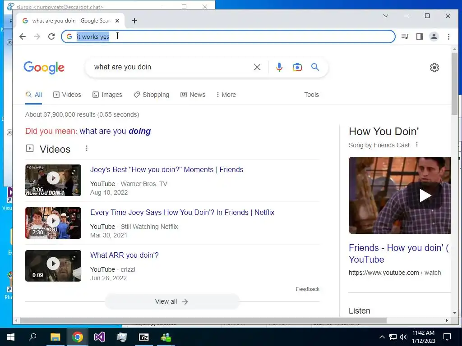
Task: Play Joey's Best How you doin thumbnail
Action: pyautogui.click(x=53, y=180)
